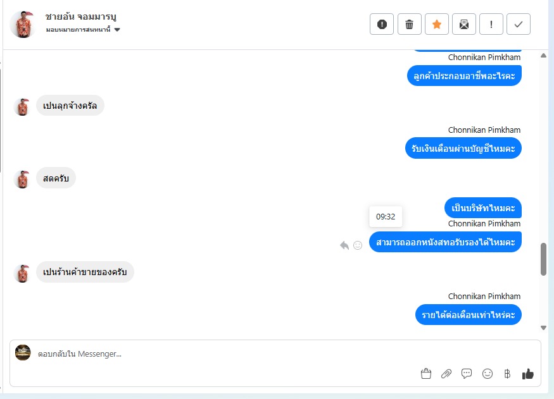Viewport: 554px width, 399px height.
Task: Open the emoji picker in the reply box
Action: point(488,374)
